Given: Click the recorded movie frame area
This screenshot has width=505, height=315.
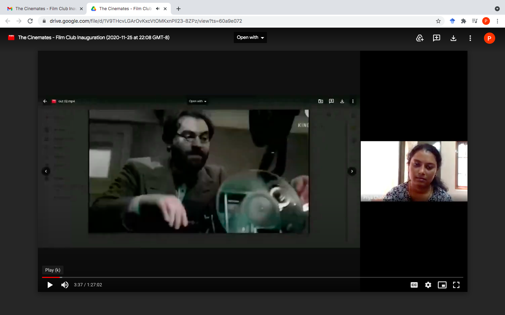Looking at the screenshot, I should 199,171.
